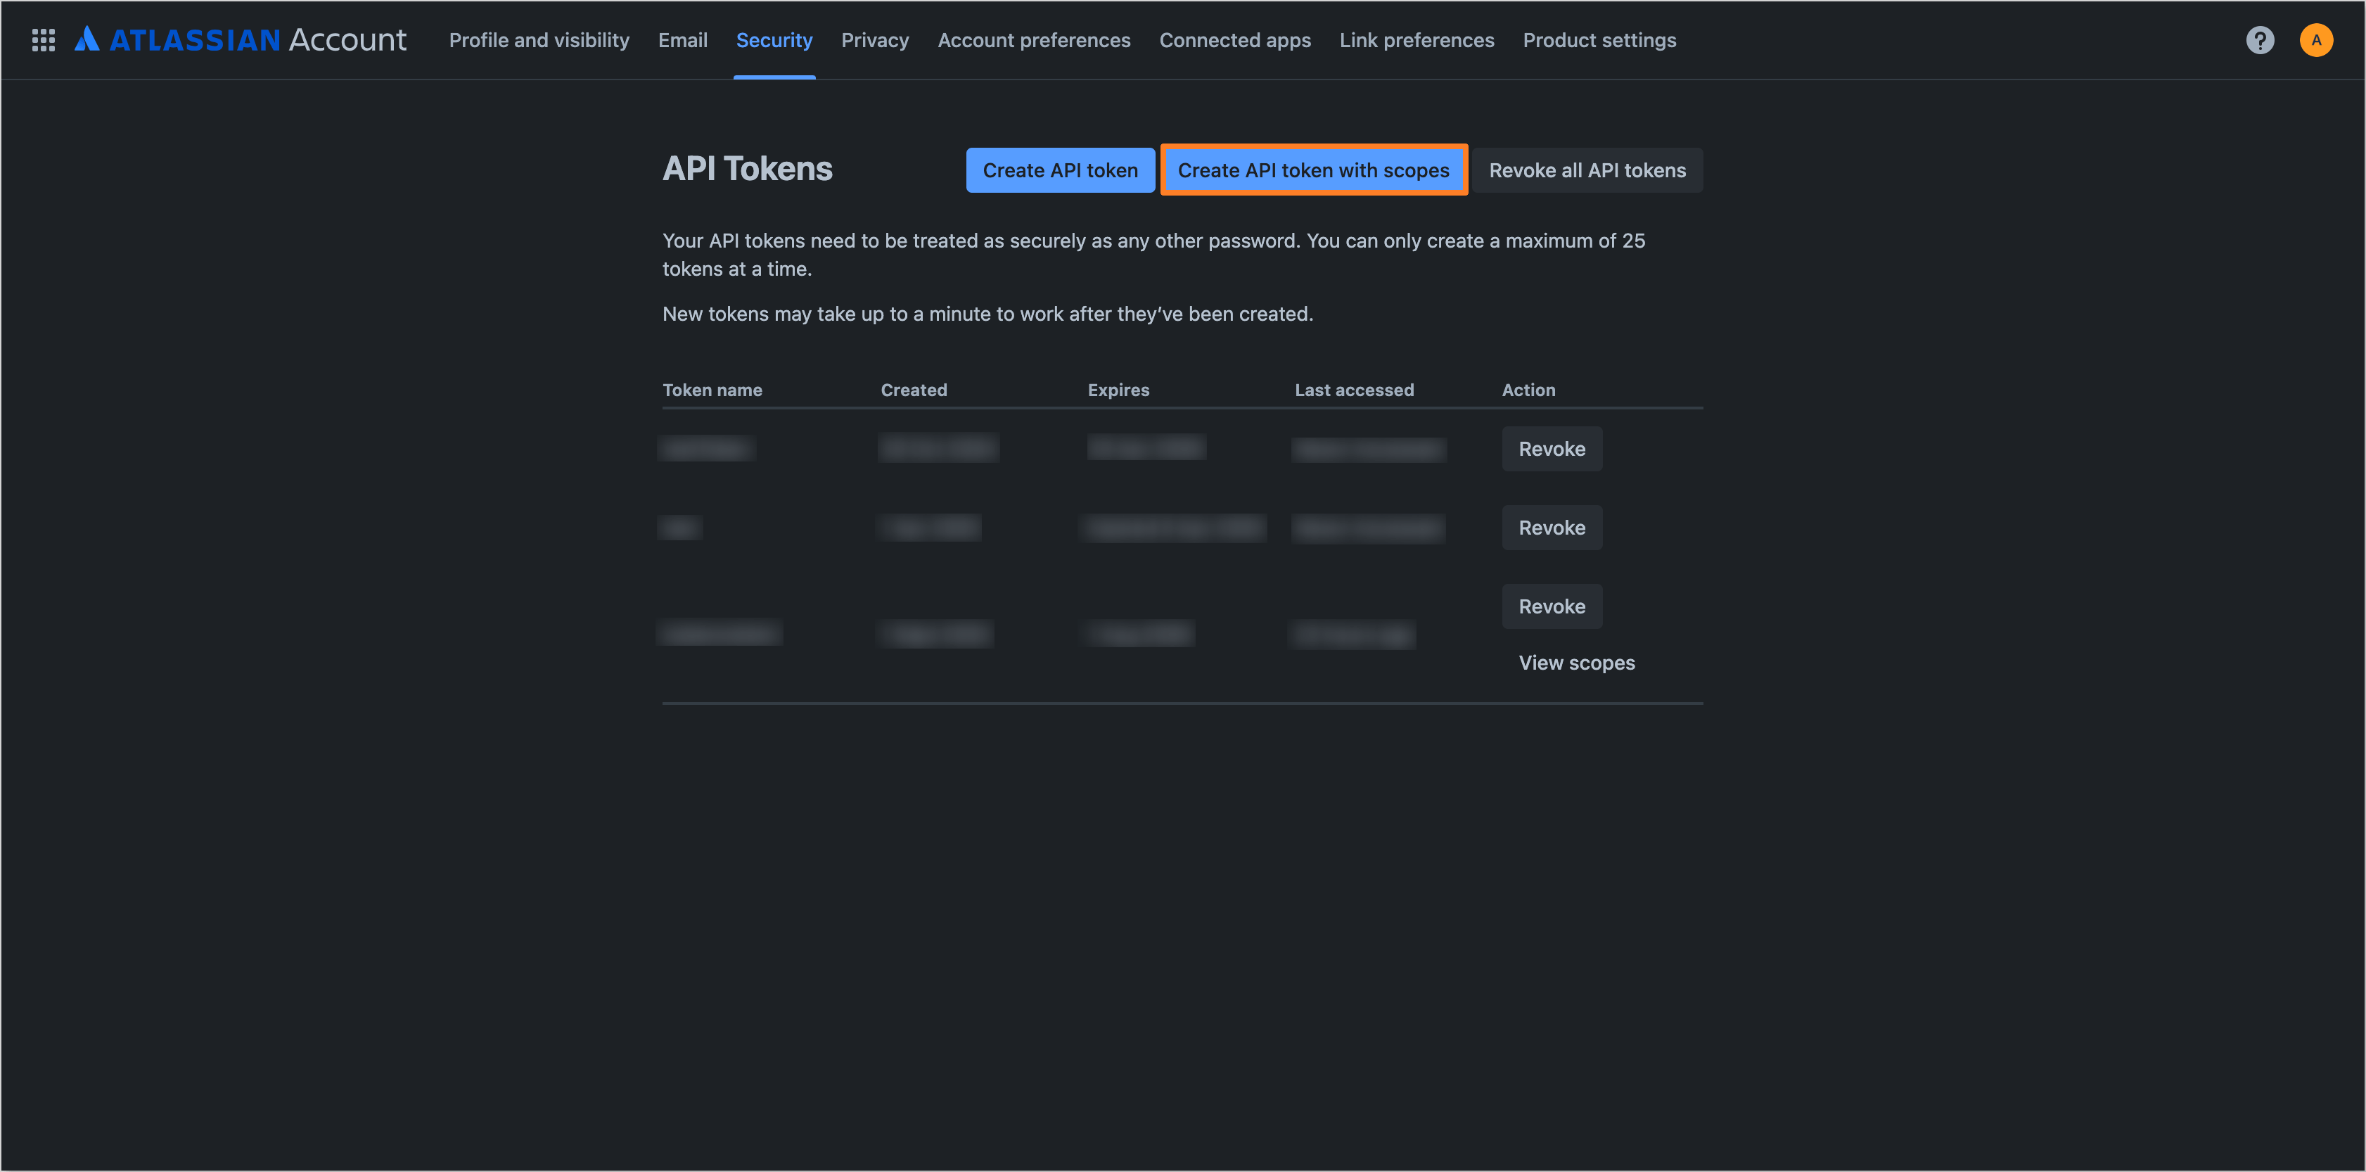
Task: Revoke all API tokens
Action: pyautogui.click(x=1587, y=170)
